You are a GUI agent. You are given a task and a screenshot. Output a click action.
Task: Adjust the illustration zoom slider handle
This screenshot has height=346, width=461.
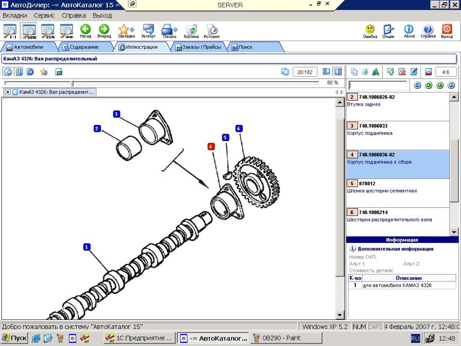pos(72,83)
